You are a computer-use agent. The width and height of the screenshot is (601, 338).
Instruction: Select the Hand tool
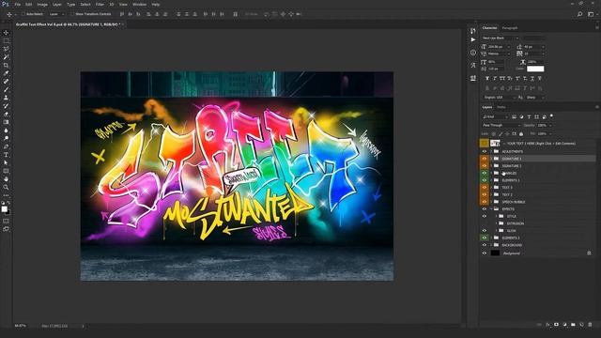6,179
